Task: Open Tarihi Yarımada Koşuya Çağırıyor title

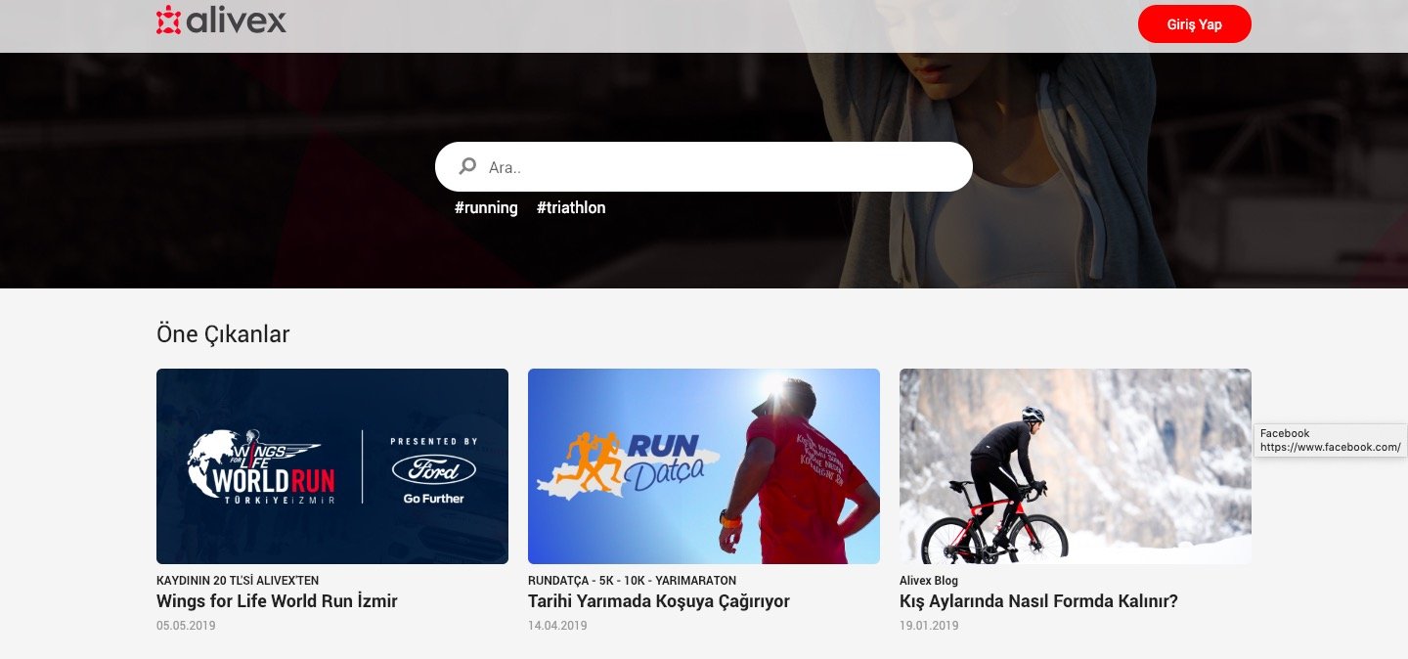Action: 659,601
